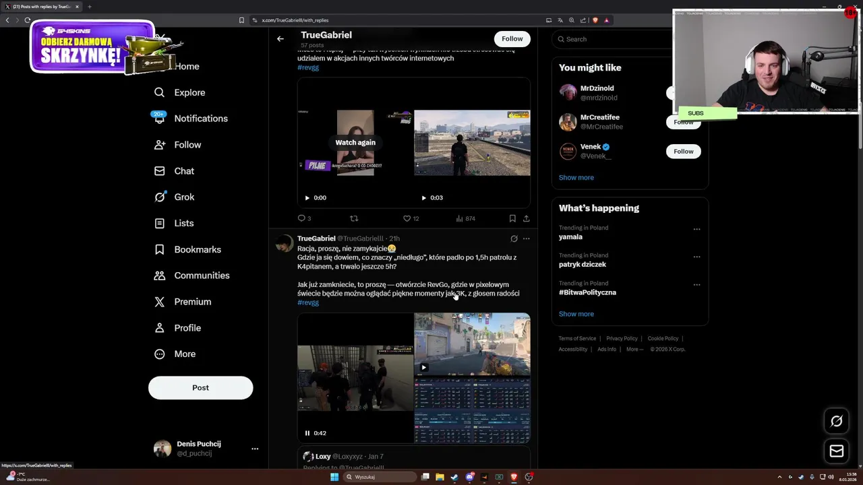Open Discord from the taskbar
Screen dimensions: 863x485
pos(470,477)
